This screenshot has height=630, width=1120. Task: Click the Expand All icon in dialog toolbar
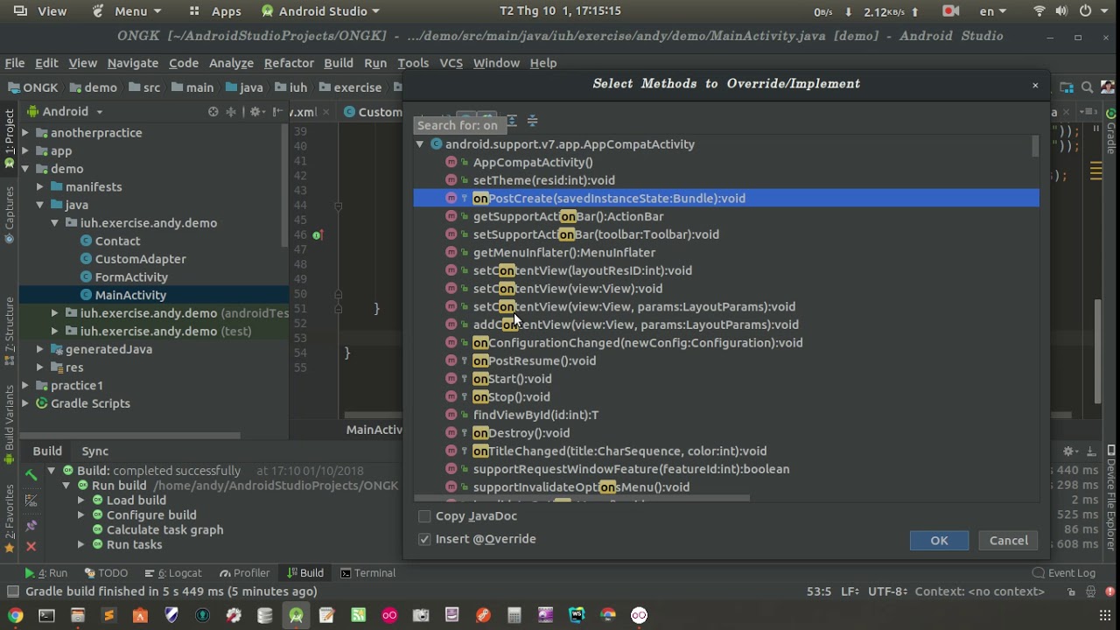511,121
